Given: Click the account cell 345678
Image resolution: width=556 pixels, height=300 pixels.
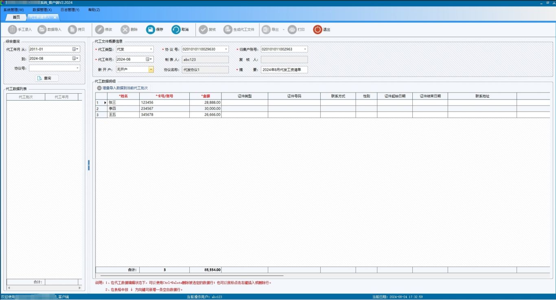Looking at the screenshot, I should (x=164, y=115).
